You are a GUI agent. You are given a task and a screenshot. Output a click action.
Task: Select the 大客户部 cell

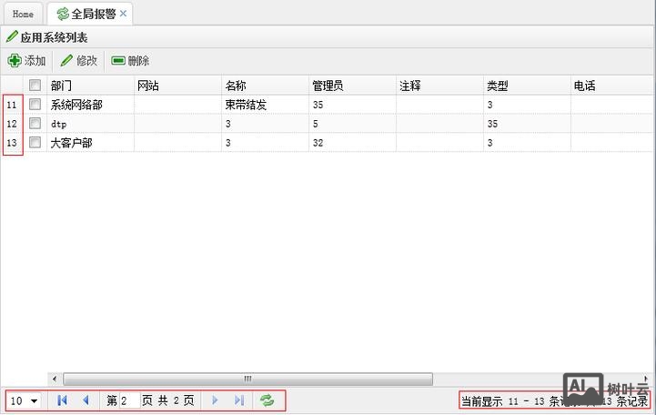point(90,143)
